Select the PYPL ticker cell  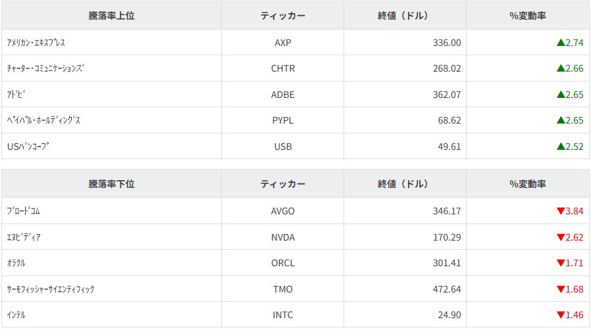coord(282,120)
